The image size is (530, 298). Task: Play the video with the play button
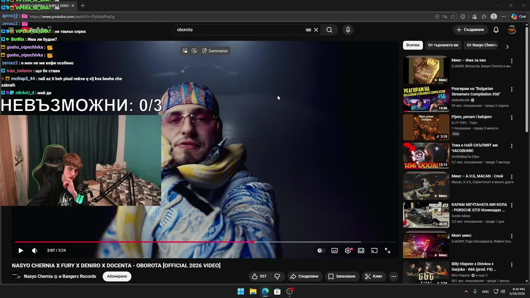click(21, 250)
